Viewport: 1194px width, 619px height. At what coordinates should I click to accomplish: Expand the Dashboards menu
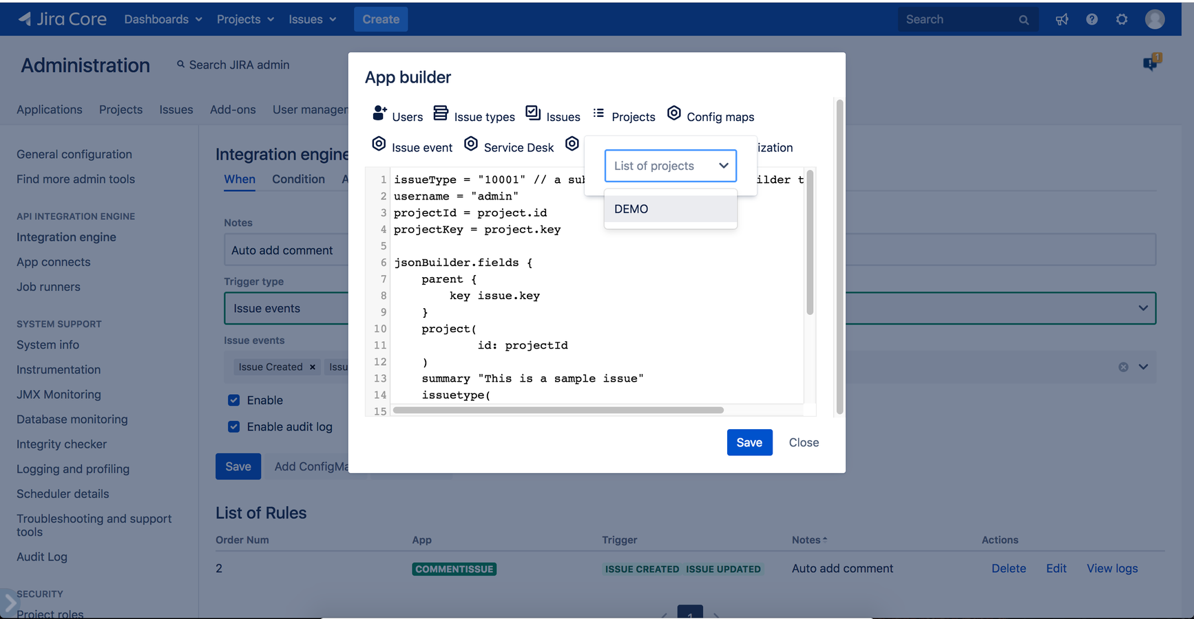point(163,19)
